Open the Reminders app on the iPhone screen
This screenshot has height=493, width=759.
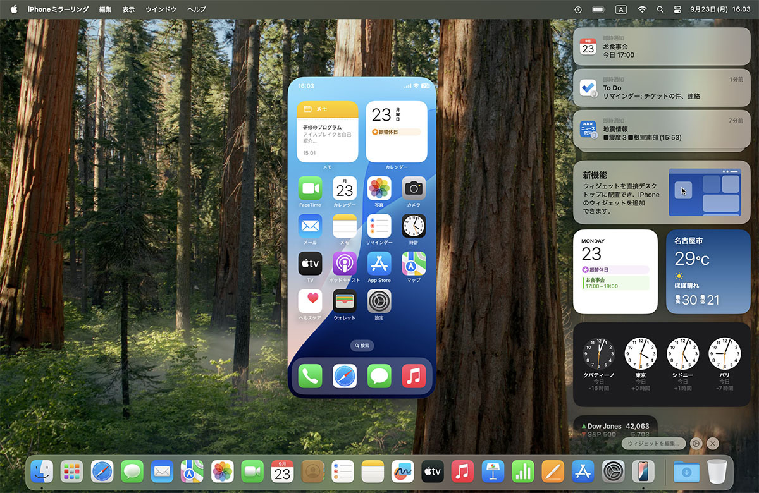click(379, 226)
